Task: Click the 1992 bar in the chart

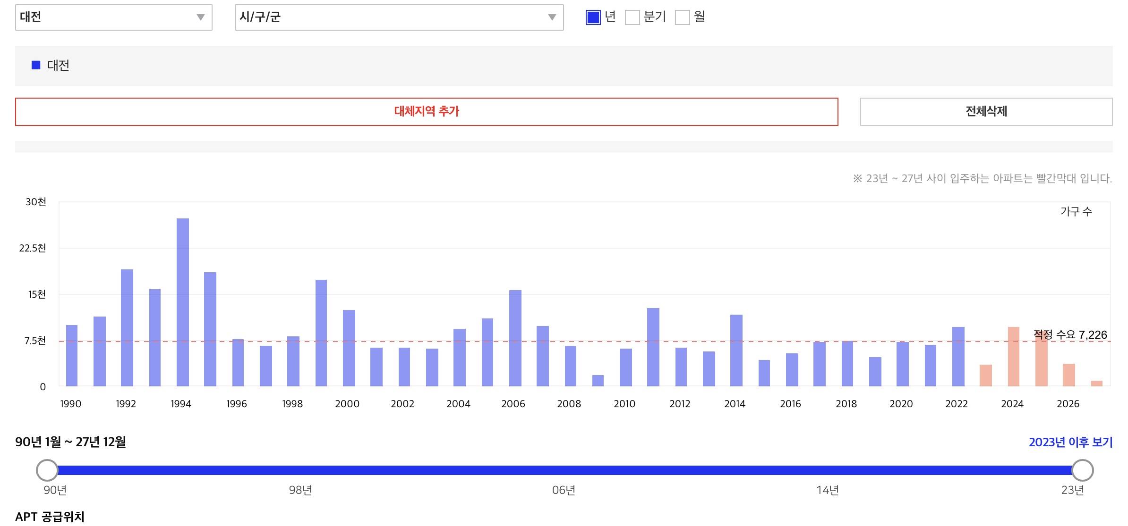Action: (x=127, y=327)
